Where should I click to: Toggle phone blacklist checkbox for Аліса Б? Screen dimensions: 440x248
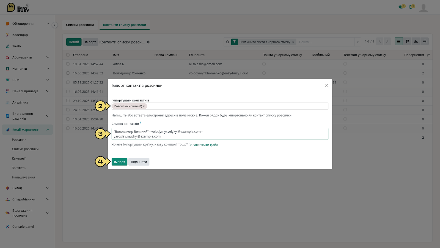click(x=345, y=64)
